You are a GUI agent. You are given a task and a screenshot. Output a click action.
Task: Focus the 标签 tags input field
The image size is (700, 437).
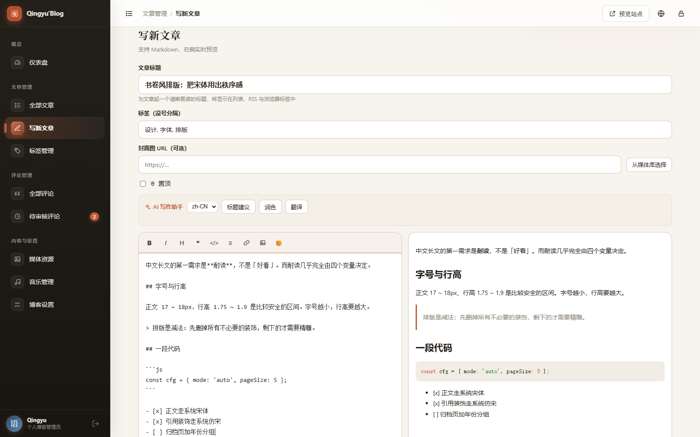point(405,130)
